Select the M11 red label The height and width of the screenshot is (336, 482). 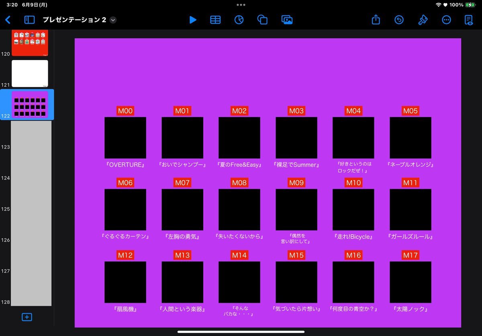pos(411,183)
